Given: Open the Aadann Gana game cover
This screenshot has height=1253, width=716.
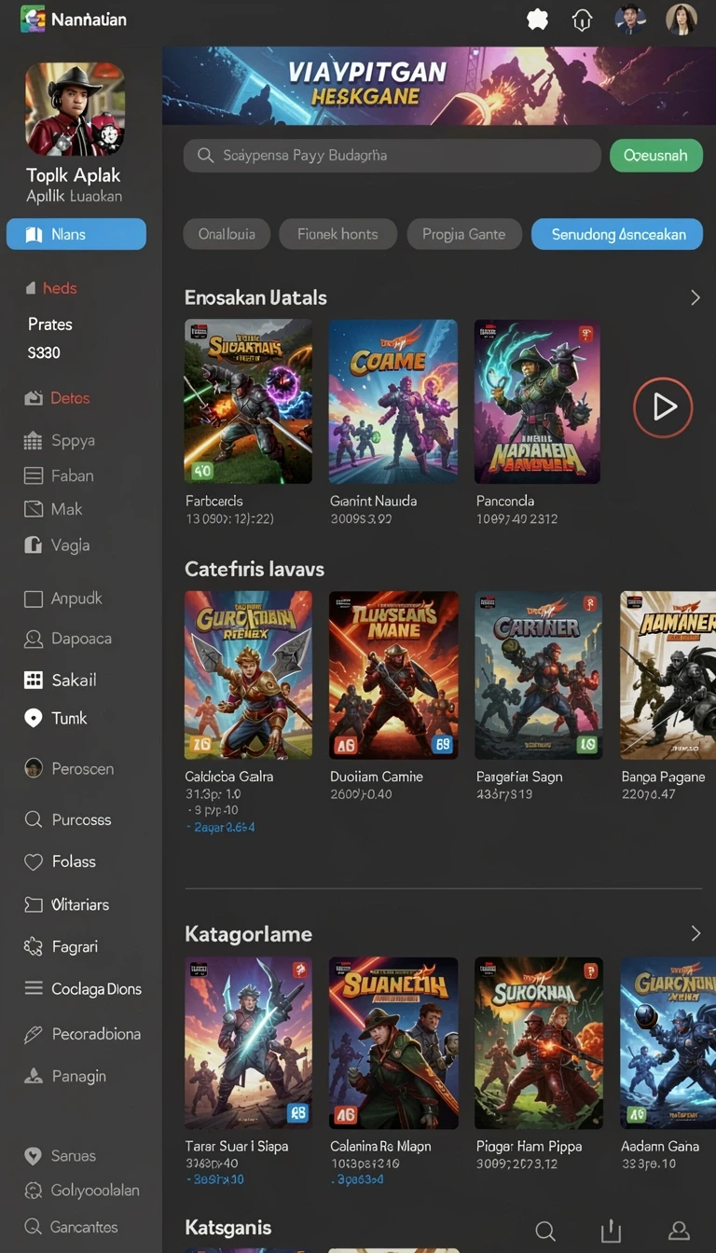Looking at the screenshot, I should pos(668,1042).
